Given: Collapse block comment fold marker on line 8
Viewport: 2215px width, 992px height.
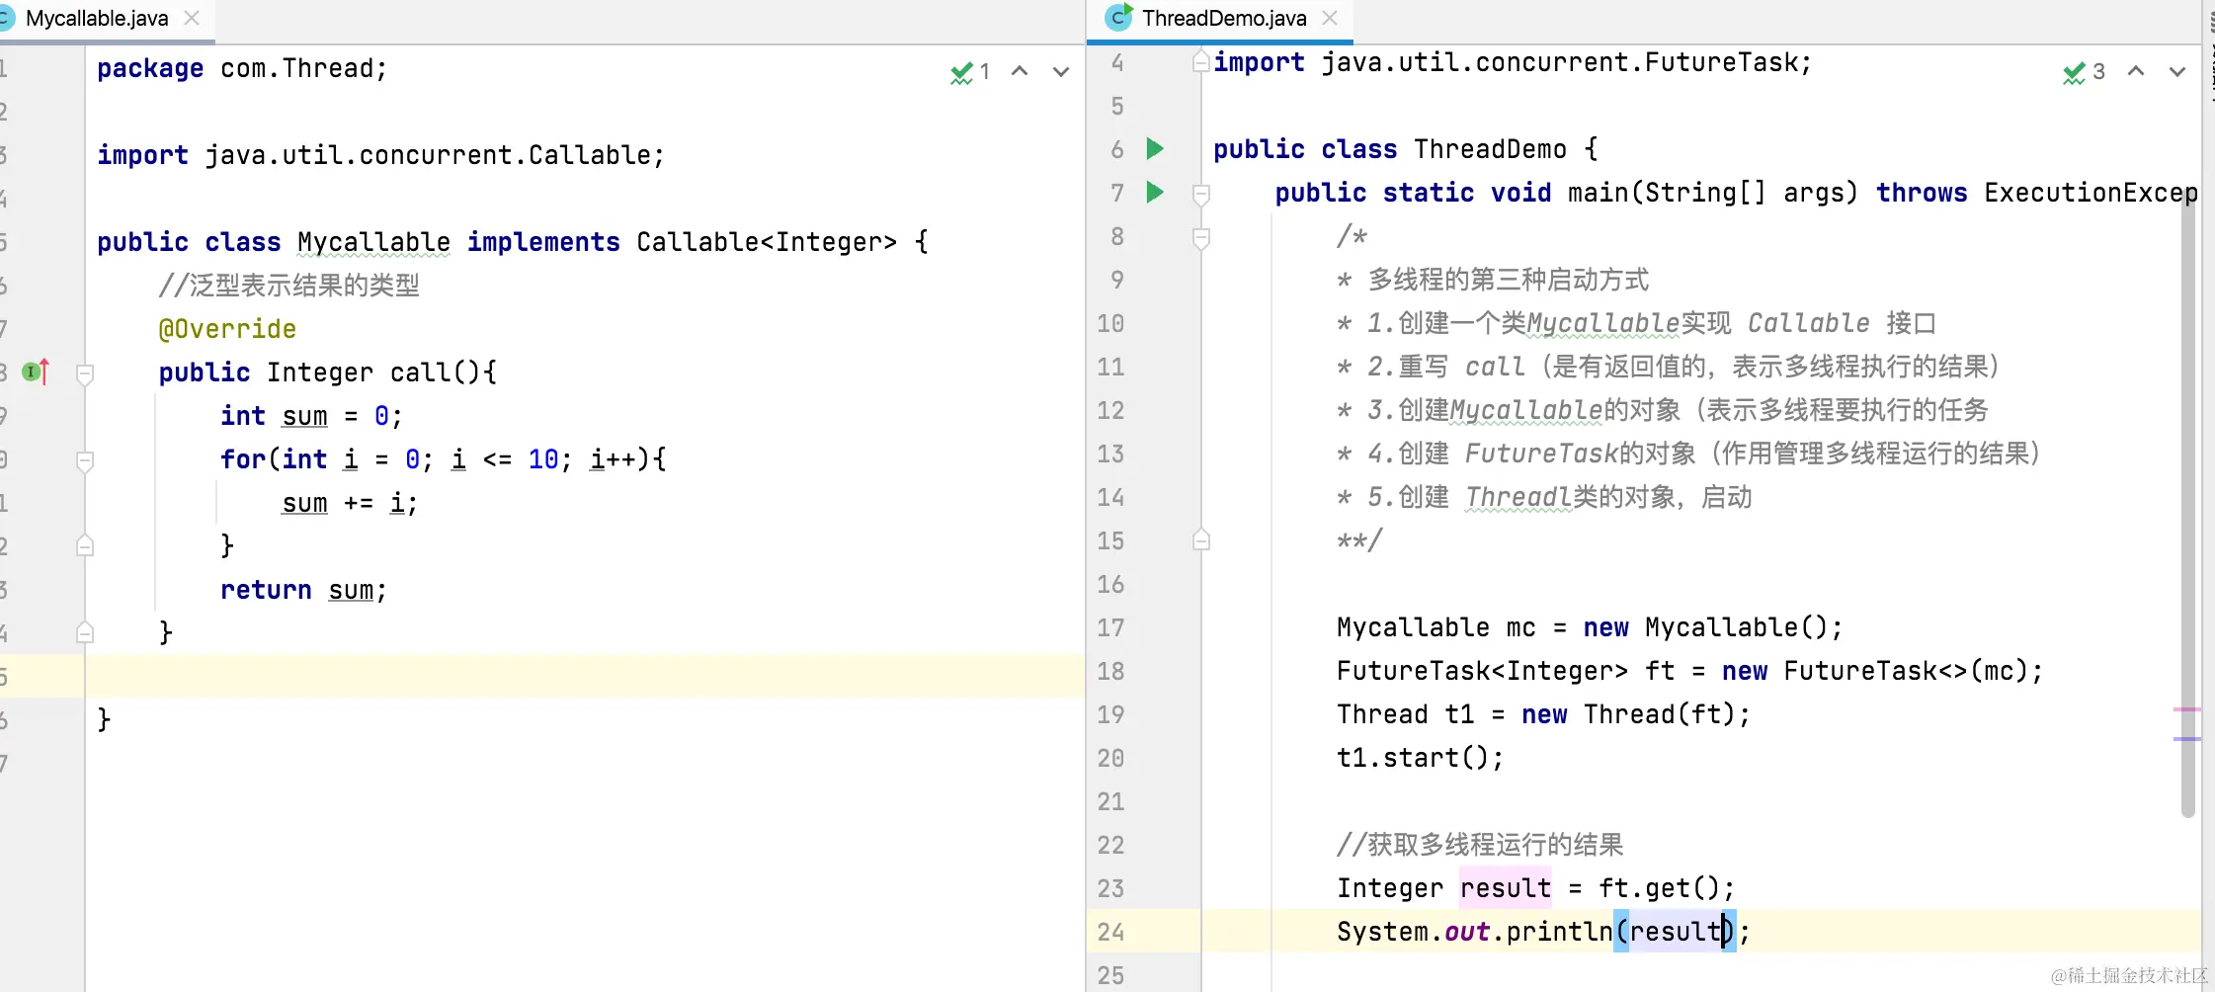Looking at the screenshot, I should pyautogui.click(x=1201, y=238).
